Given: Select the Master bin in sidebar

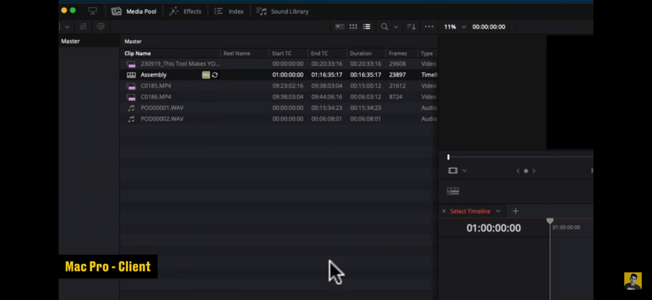Looking at the screenshot, I should pos(70,41).
